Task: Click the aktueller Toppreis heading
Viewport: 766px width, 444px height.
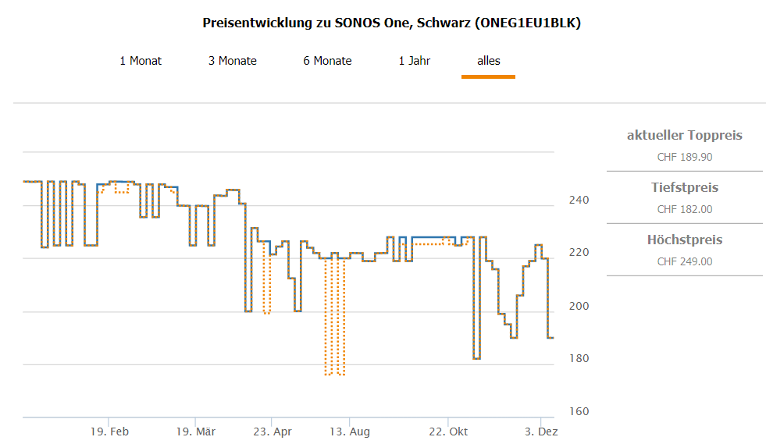Action: (685, 136)
